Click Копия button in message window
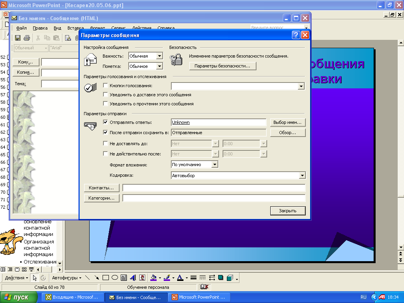Viewport: 404px width, 303px height. (x=26, y=72)
